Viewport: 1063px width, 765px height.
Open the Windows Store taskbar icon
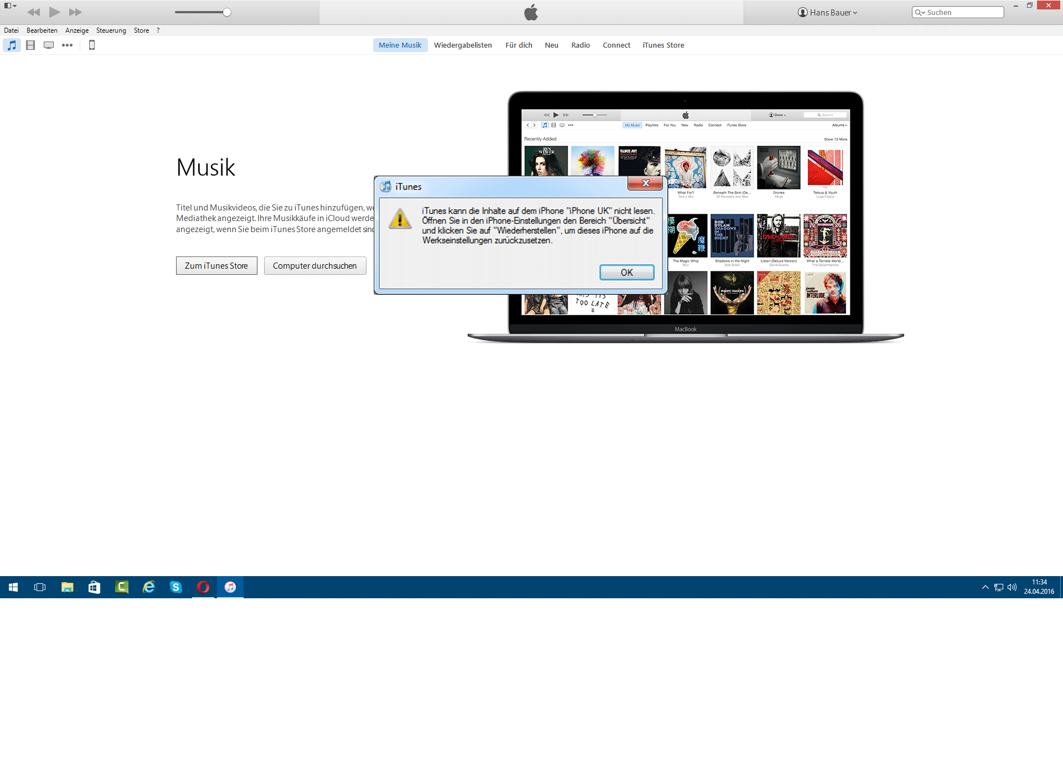[94, 587]
